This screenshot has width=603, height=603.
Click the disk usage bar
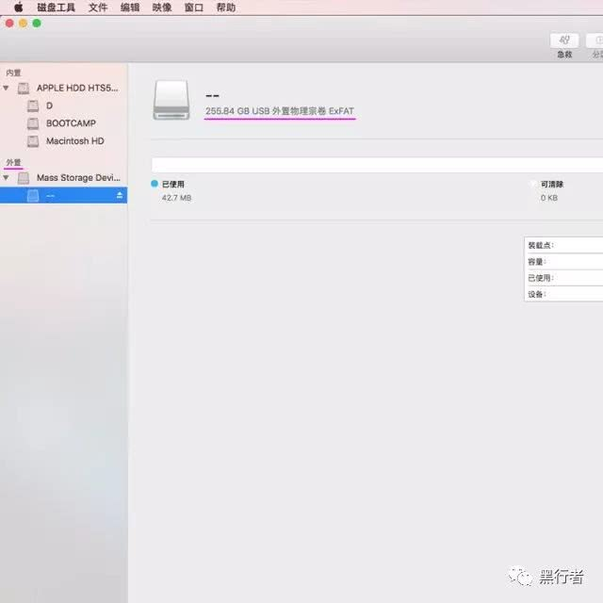point(377,165)
